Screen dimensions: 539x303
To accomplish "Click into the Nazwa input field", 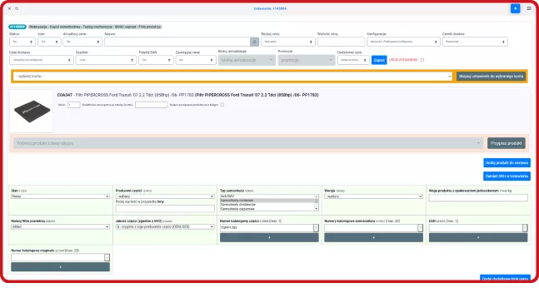I will click(x=177, y=42).
